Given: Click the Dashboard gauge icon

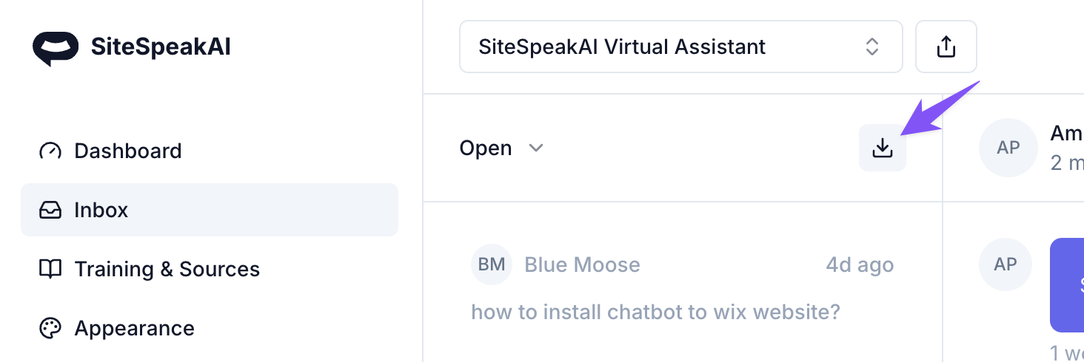Looking at the screenshot, I should click(50, 151).
